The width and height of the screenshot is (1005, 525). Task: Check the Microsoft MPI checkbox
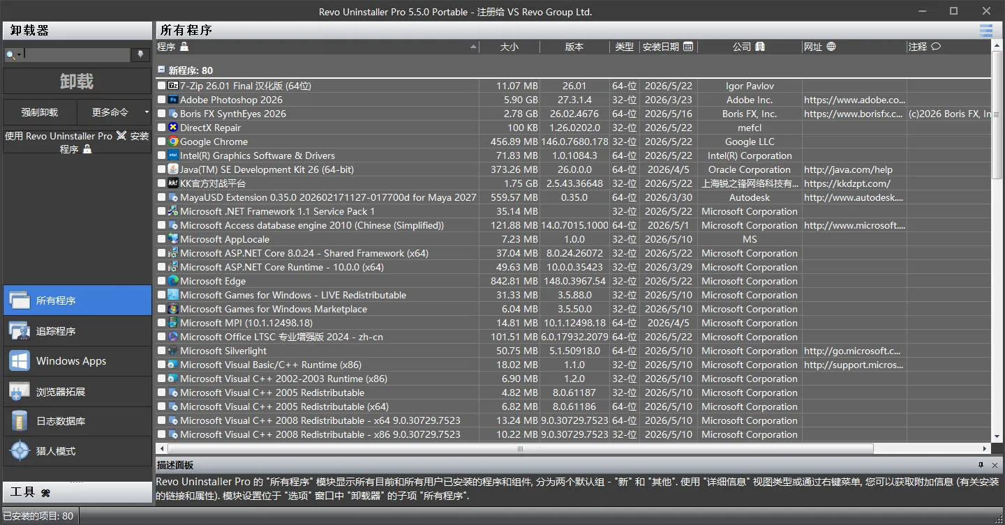point(162,323)
